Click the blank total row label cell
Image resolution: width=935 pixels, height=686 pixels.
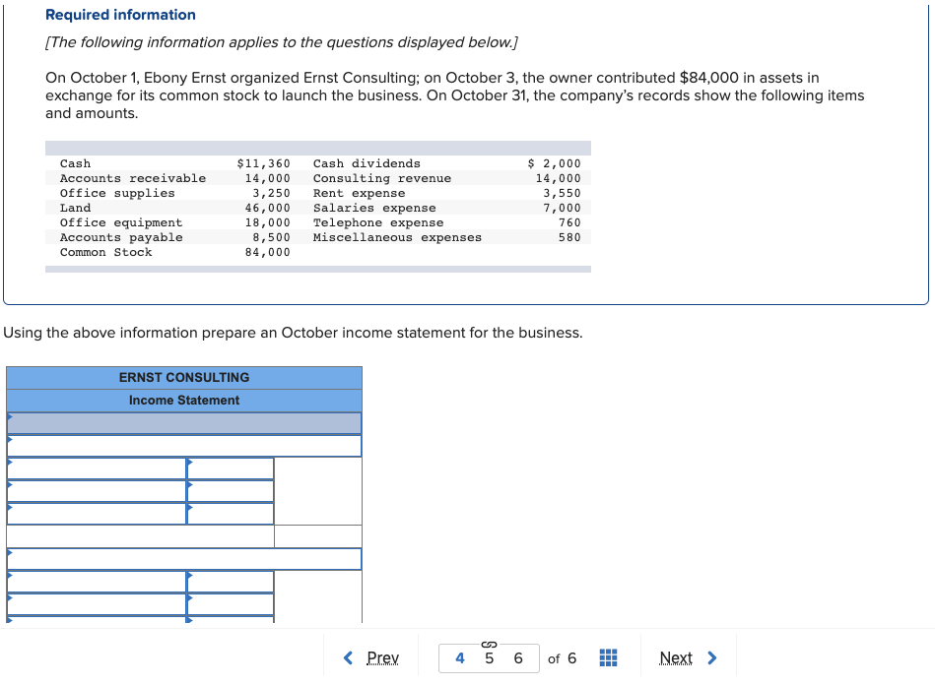tap(141, 536)
